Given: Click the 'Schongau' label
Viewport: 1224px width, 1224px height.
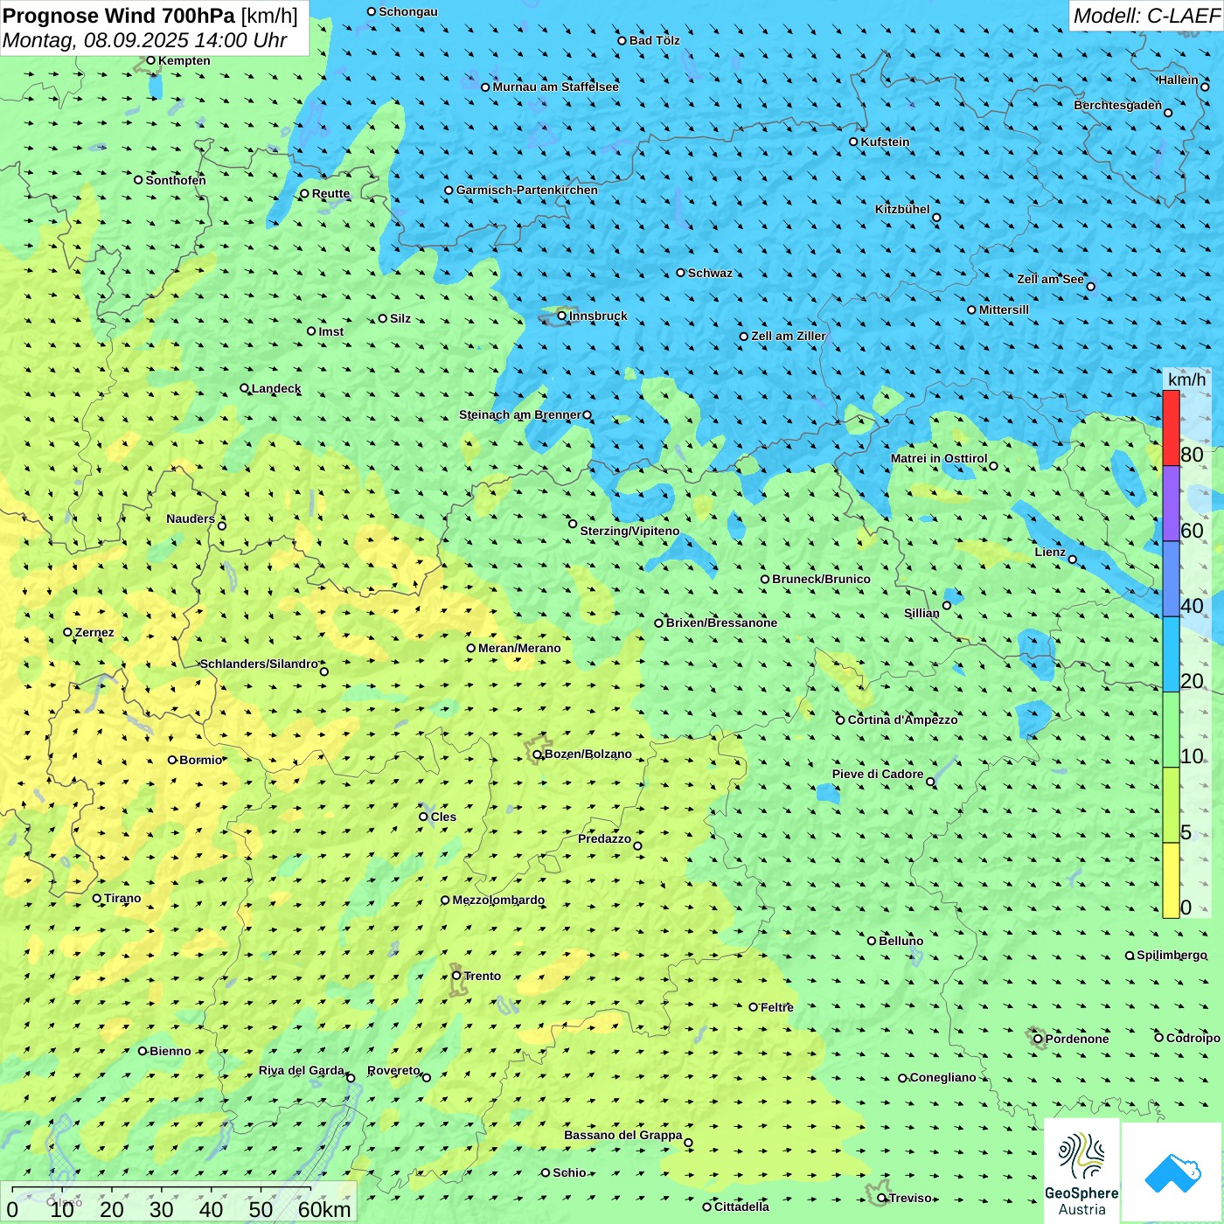Looking at the screenshot, I should coord(408,11).
